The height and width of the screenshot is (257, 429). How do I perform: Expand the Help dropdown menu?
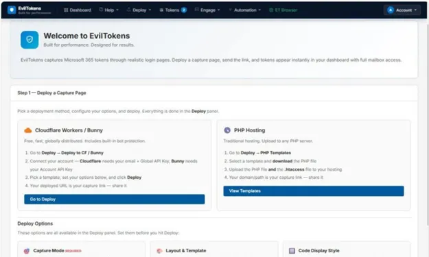[108, 10]
